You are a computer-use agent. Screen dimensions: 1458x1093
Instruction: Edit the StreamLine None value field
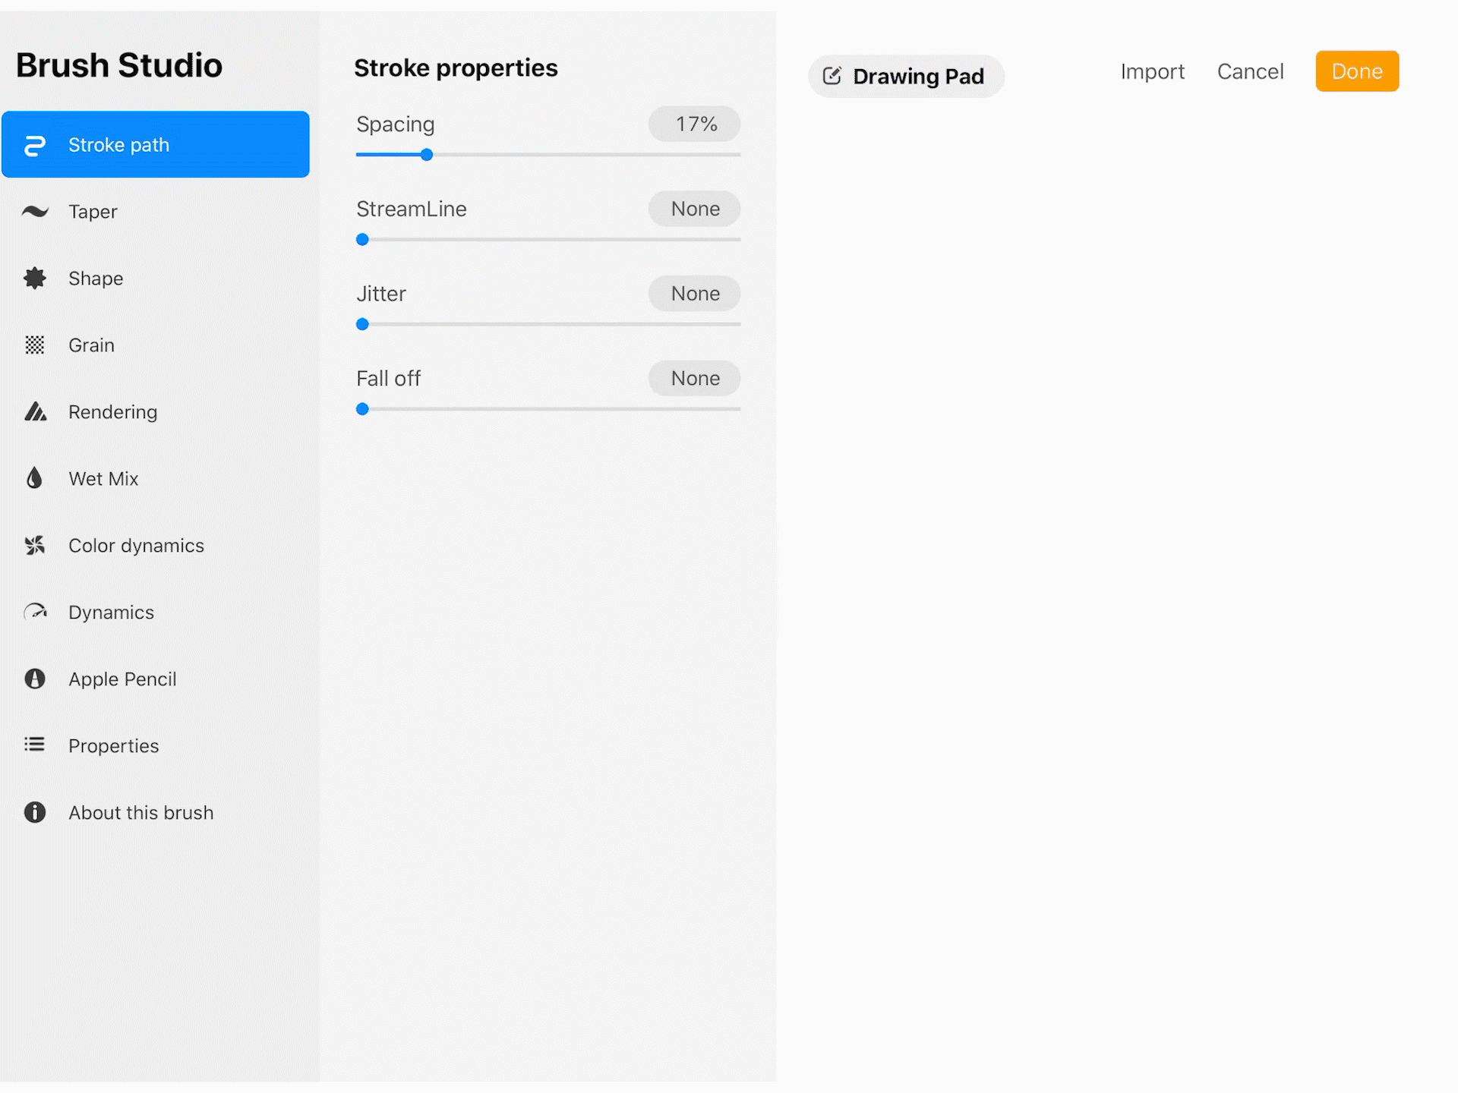coord(695,209)
